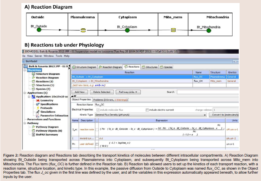Click the Parameter Estimation chart icon
This screenshot has height=181, width=261.
pos(38,116)
